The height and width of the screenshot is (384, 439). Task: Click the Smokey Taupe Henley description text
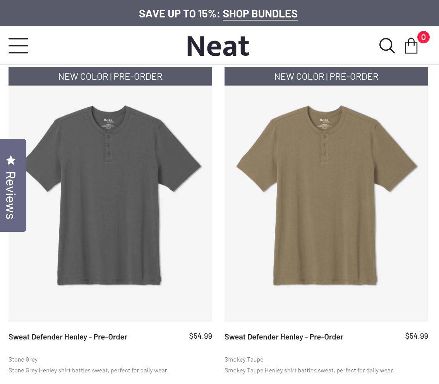pos(309,370)
